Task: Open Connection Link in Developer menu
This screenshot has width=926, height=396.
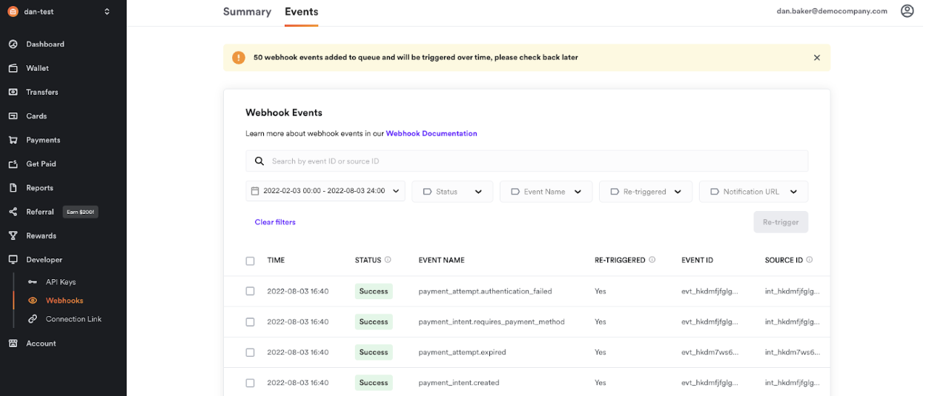Action: pos(73,319)
